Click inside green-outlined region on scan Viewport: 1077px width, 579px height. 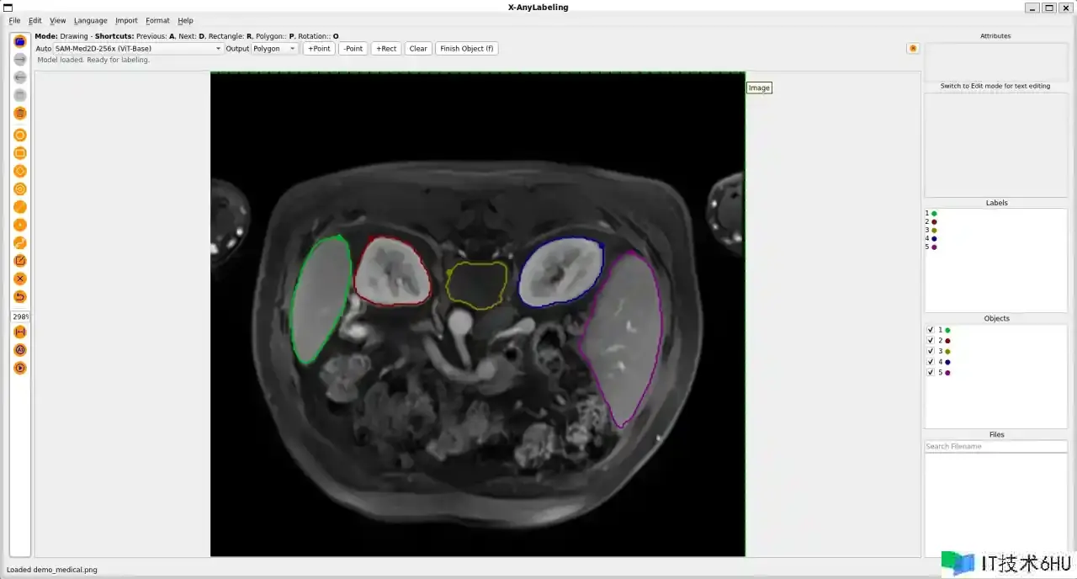321,299
